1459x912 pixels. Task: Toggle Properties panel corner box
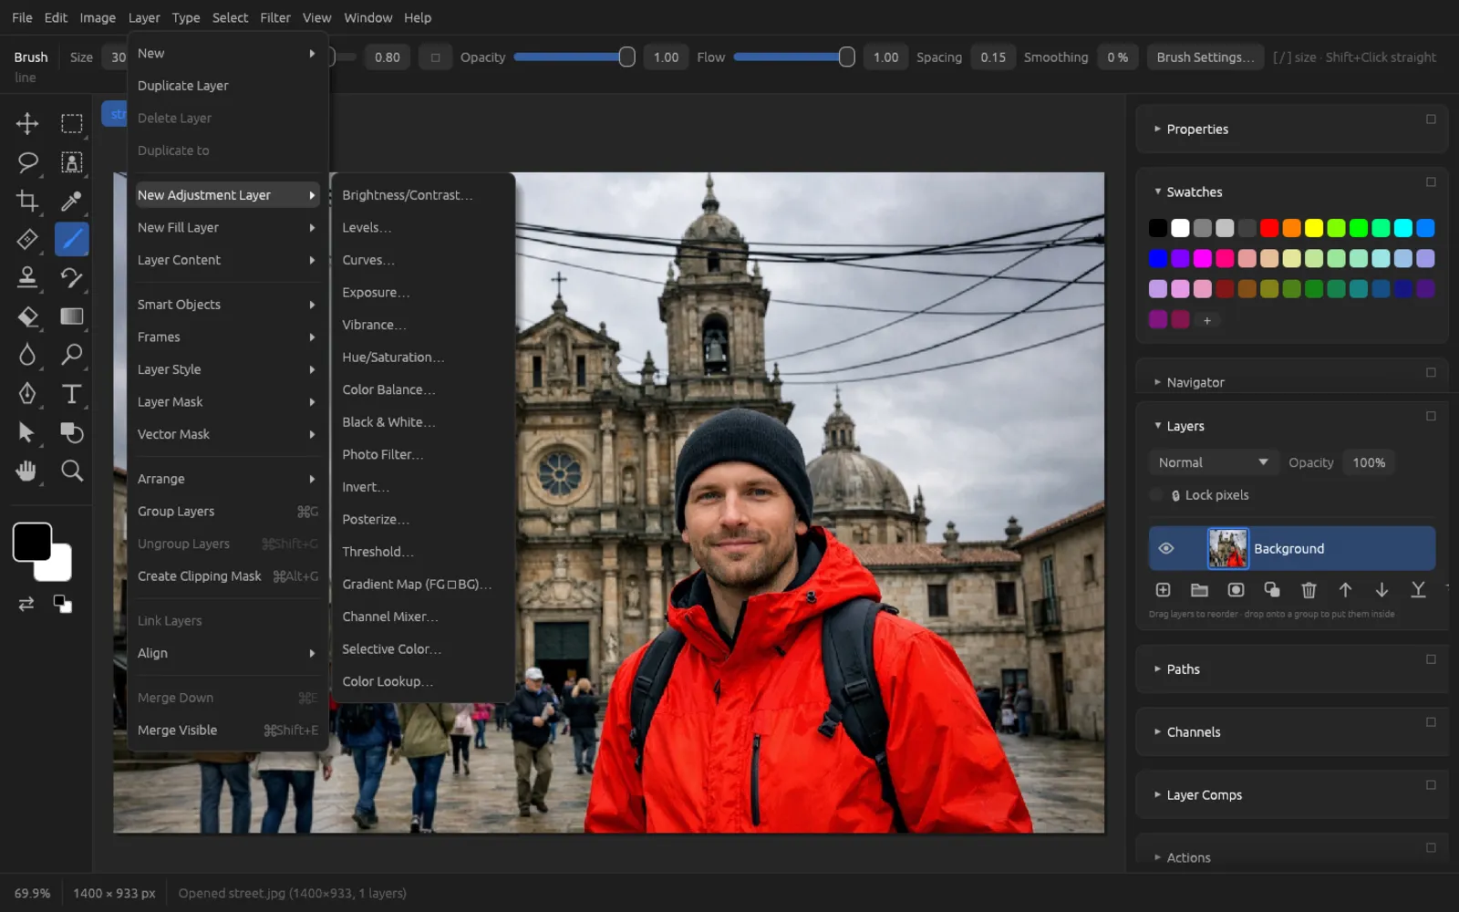click(x=1431, y=119)
